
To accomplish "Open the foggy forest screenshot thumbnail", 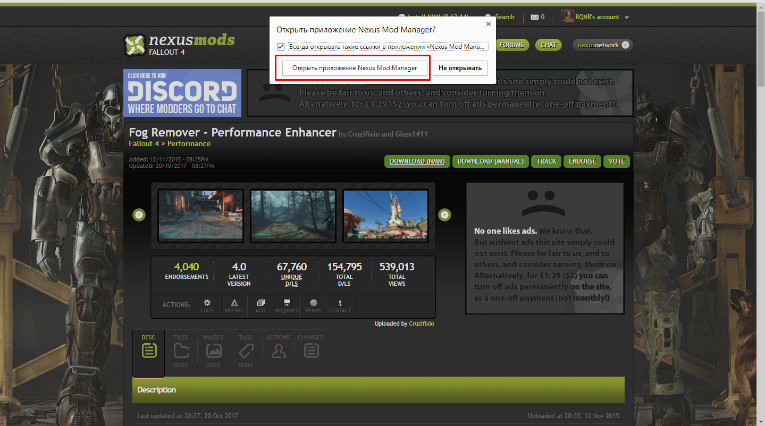I will tap(293, 216).
